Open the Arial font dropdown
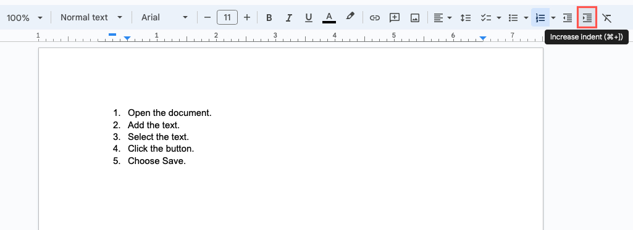Image resolution: width=633 pixels, height=230 pixels. click(x=164, y=17)
